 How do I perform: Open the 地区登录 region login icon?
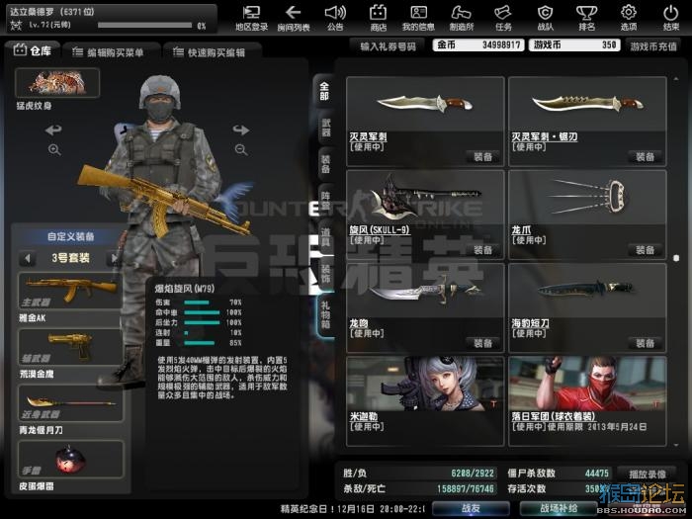click(251, 18)
